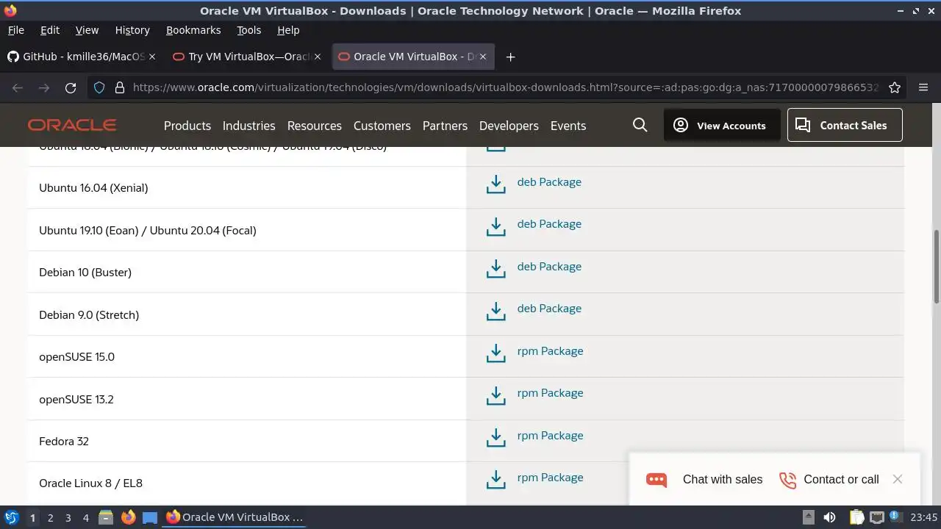The width and height of the screenshot is (941, 529).
Task: Download rpm Package for Oracle Linux 8 / EL8
Action: pos(550,478)
